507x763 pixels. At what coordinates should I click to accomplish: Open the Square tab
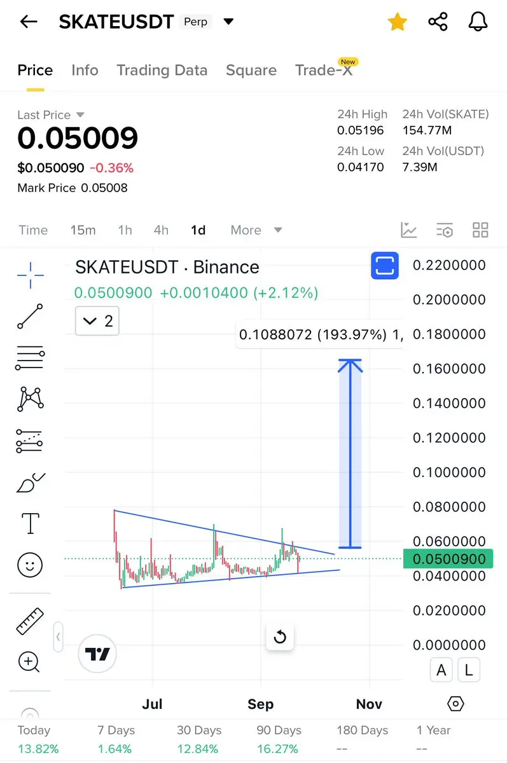click(251, 70)
